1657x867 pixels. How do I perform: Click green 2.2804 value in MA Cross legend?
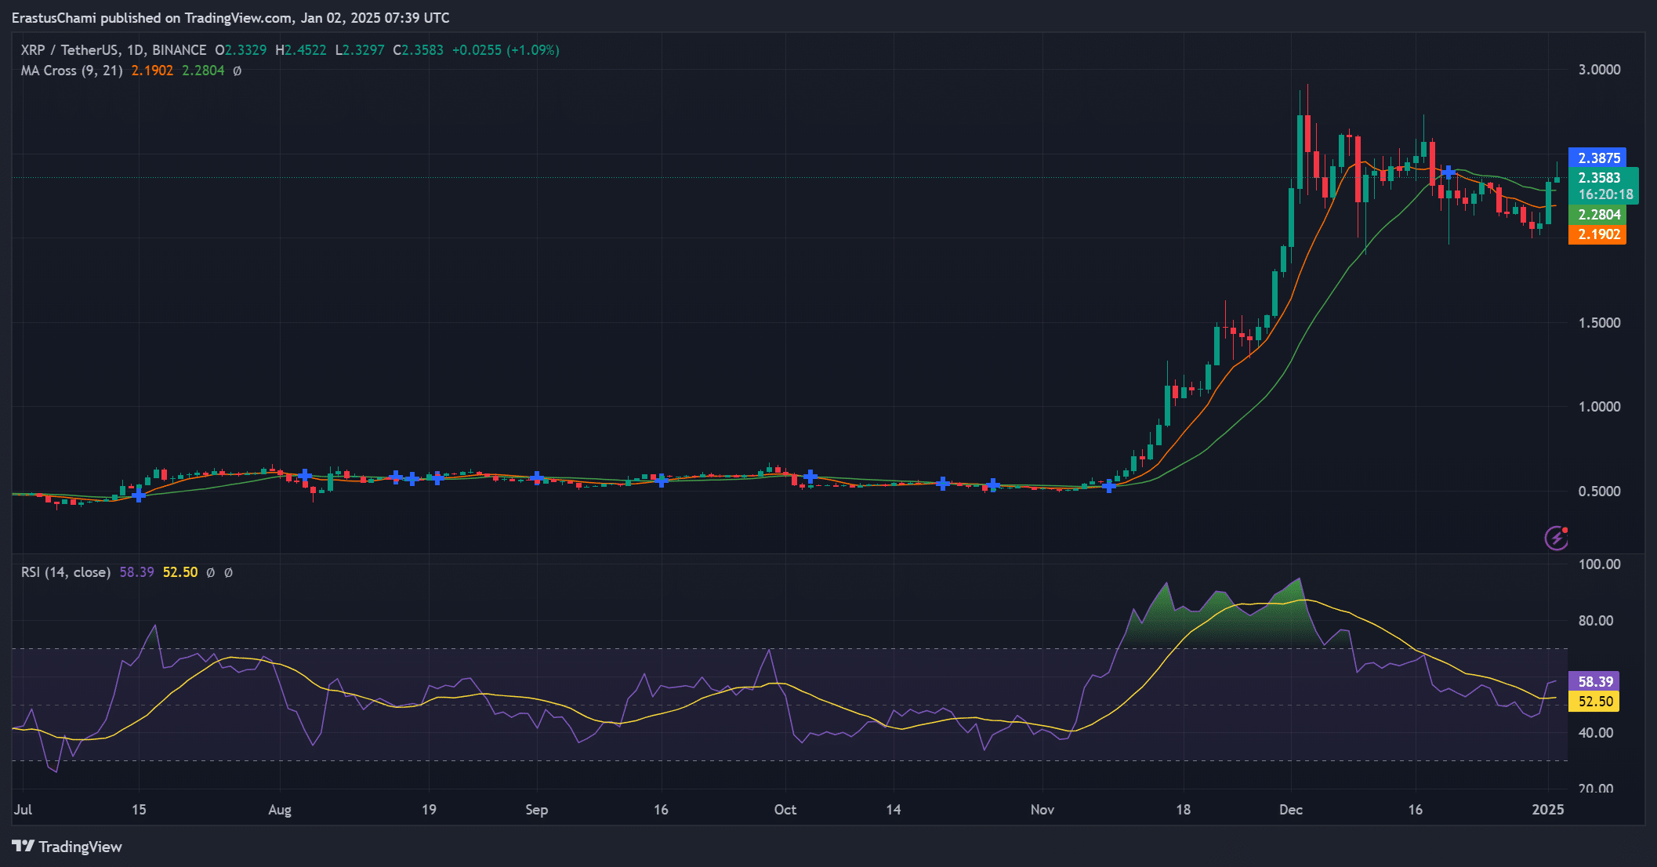(203, 71)
